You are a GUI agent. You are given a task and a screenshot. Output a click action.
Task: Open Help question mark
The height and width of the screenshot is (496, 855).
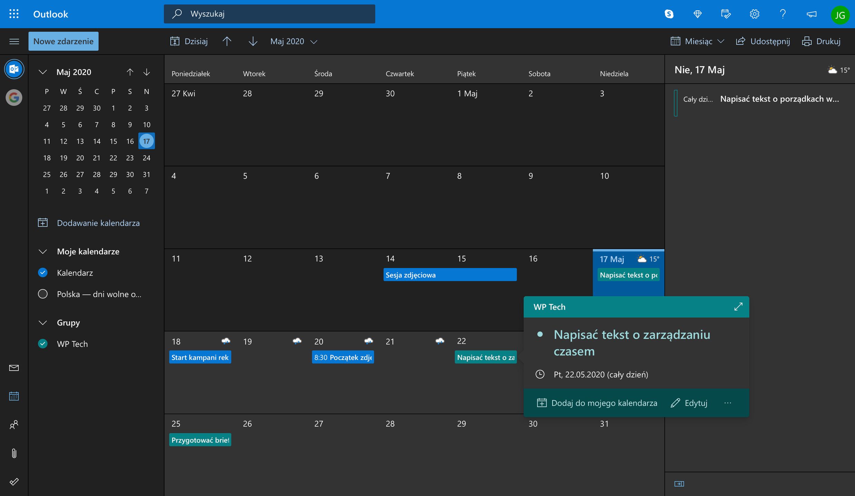click(x=783, y=14)
